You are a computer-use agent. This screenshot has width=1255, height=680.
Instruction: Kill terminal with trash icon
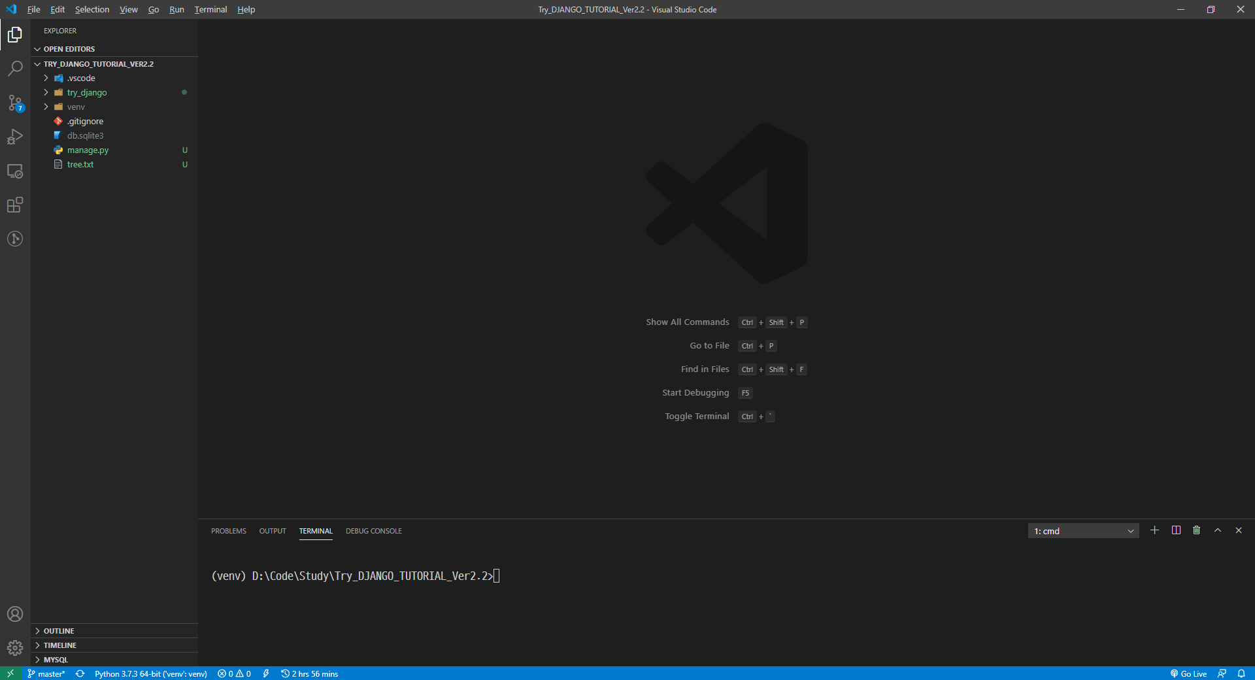(1196, 530)
